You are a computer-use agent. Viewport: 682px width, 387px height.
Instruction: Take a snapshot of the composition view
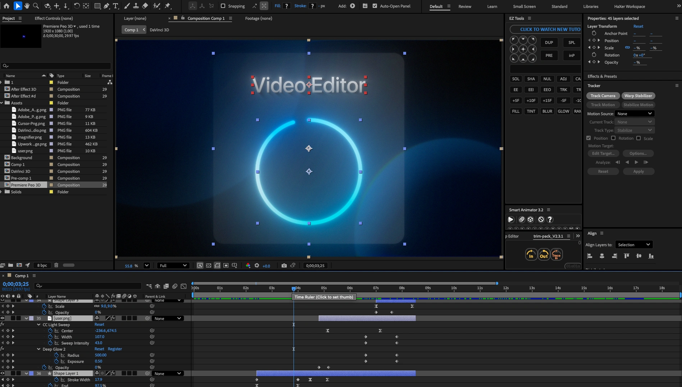point(284,266)
